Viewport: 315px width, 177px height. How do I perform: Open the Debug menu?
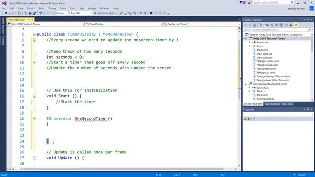pos(52,8)
